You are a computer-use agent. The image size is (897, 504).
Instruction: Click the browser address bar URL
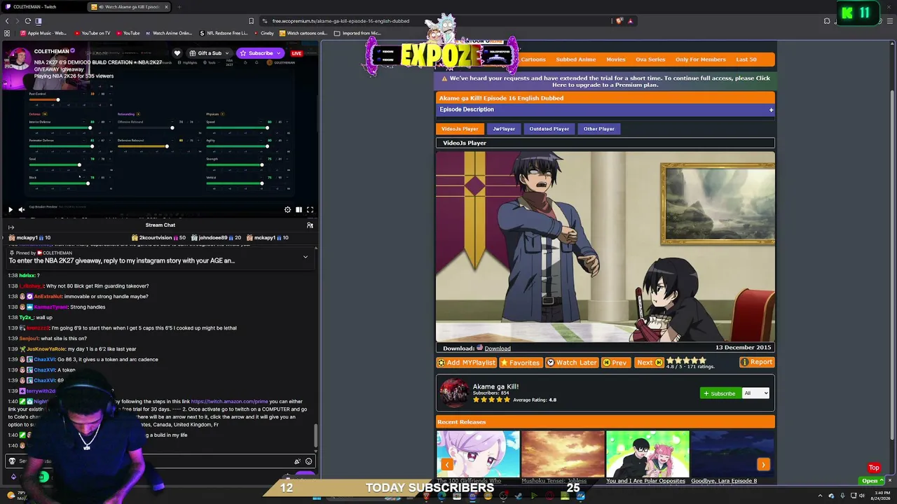(x=341, y=21)
